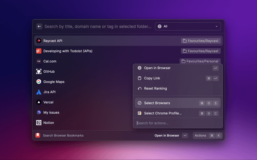
Task: Open the All browsers filter dropdown
Action: [x=187, y=26]
